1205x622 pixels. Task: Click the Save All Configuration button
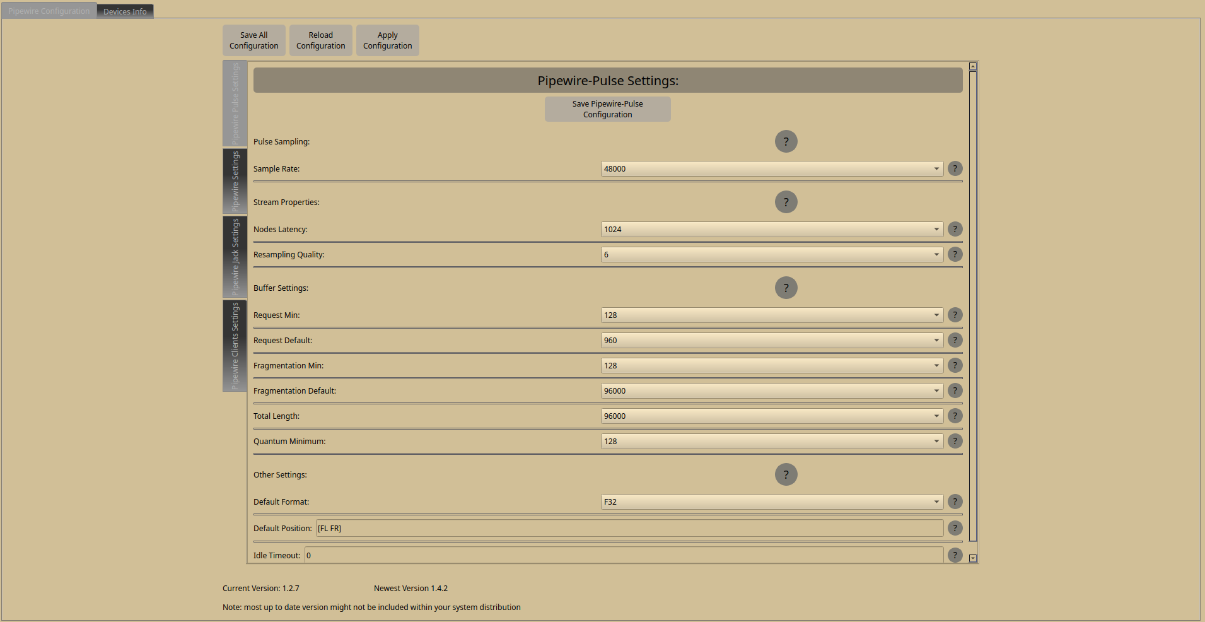pyautogui.click(x=254, y=40)
